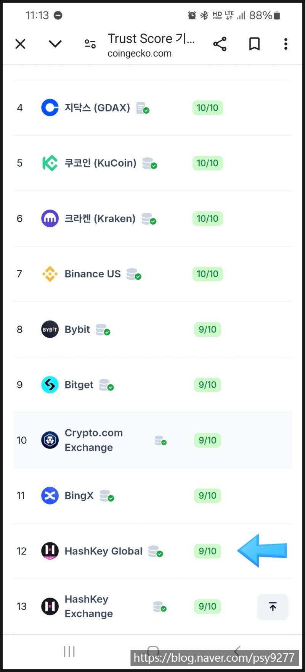Viewport: 305px width, 672px height.
Task: Open the Bitget exchange link
Action: point(79,385)
